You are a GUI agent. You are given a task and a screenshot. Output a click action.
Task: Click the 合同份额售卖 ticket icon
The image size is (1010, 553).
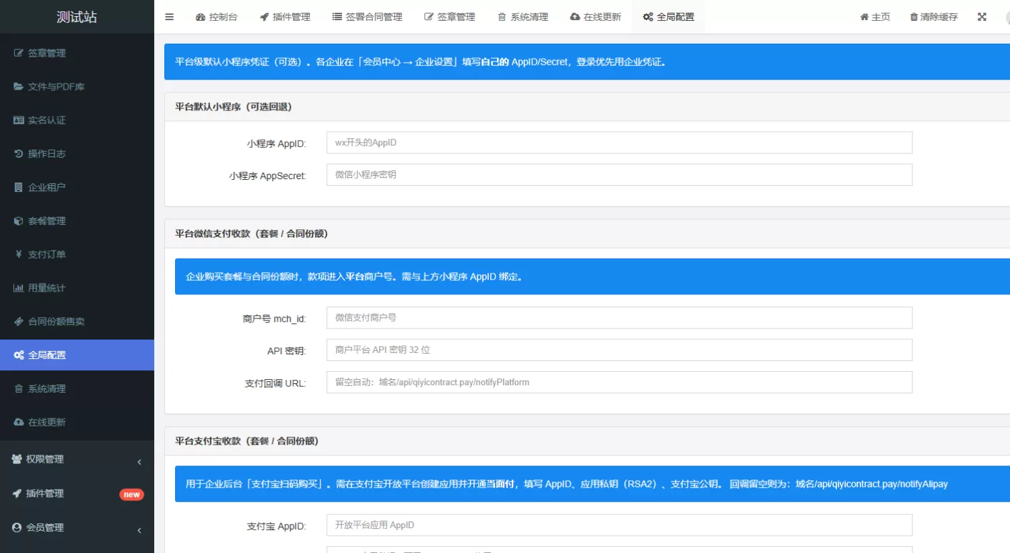19,322
